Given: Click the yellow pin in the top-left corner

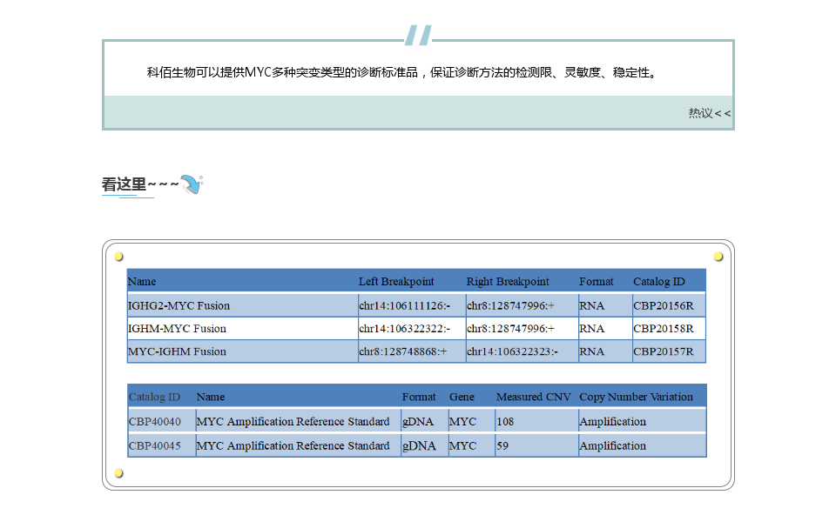Looking at the screenshot, I should tap(119, 257).
